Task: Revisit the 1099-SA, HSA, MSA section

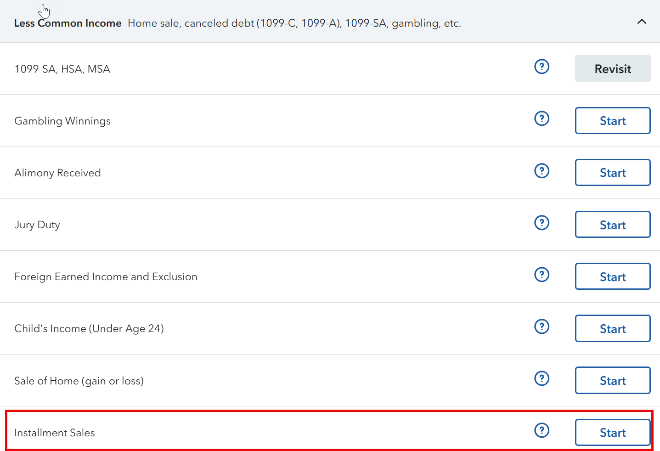Action: (x=612, y=69)
